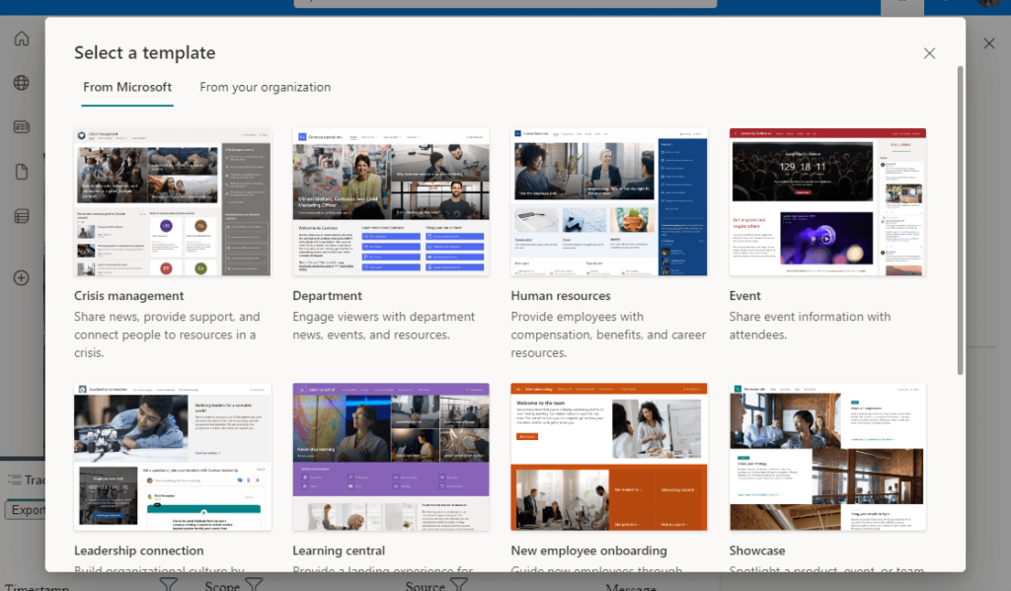Screen dimensions: 1011x591
Task: Click the Select a template heading
Action: coord(144,53)
